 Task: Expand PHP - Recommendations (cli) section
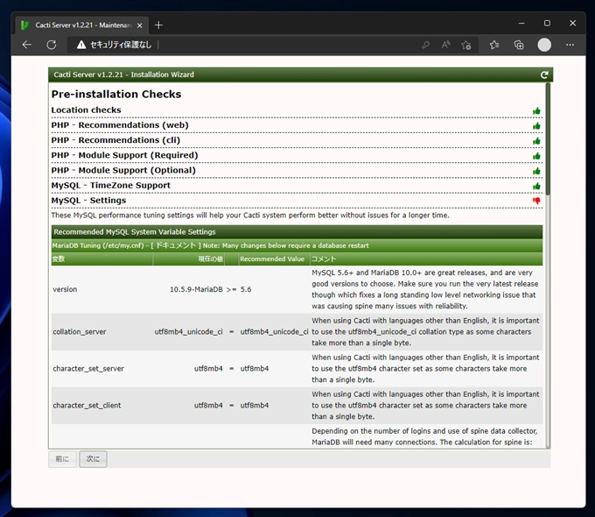(115, 140)
